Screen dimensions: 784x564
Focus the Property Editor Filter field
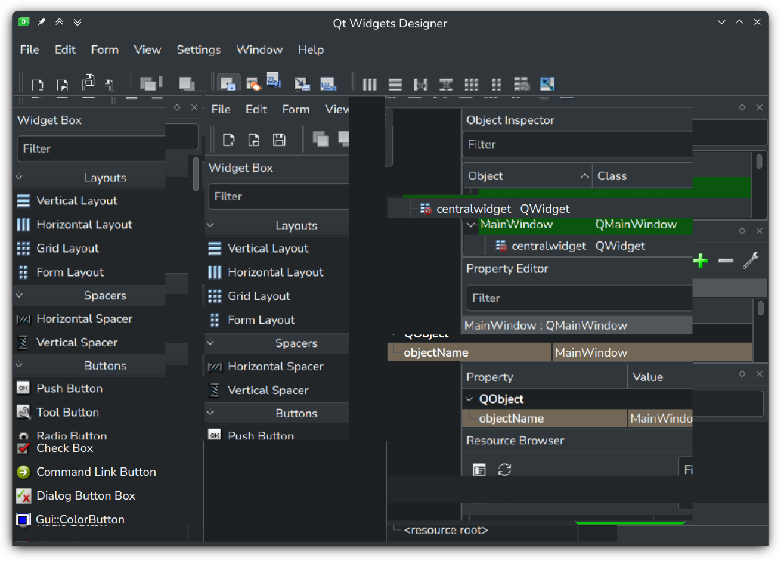click(579, 298)
